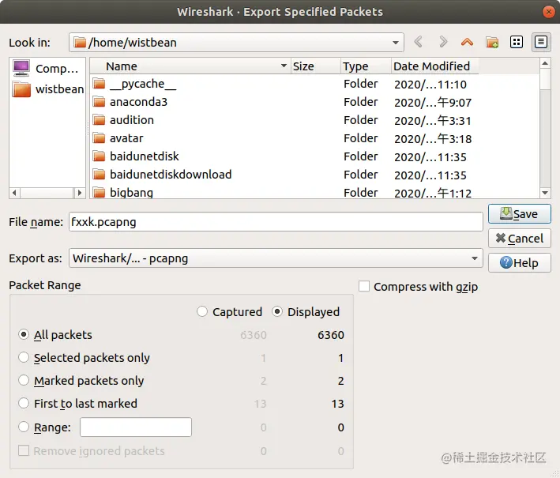560x478 pixels.
Task: Click the file list vertical scrollbar thumb
Action: coord(545,80)
